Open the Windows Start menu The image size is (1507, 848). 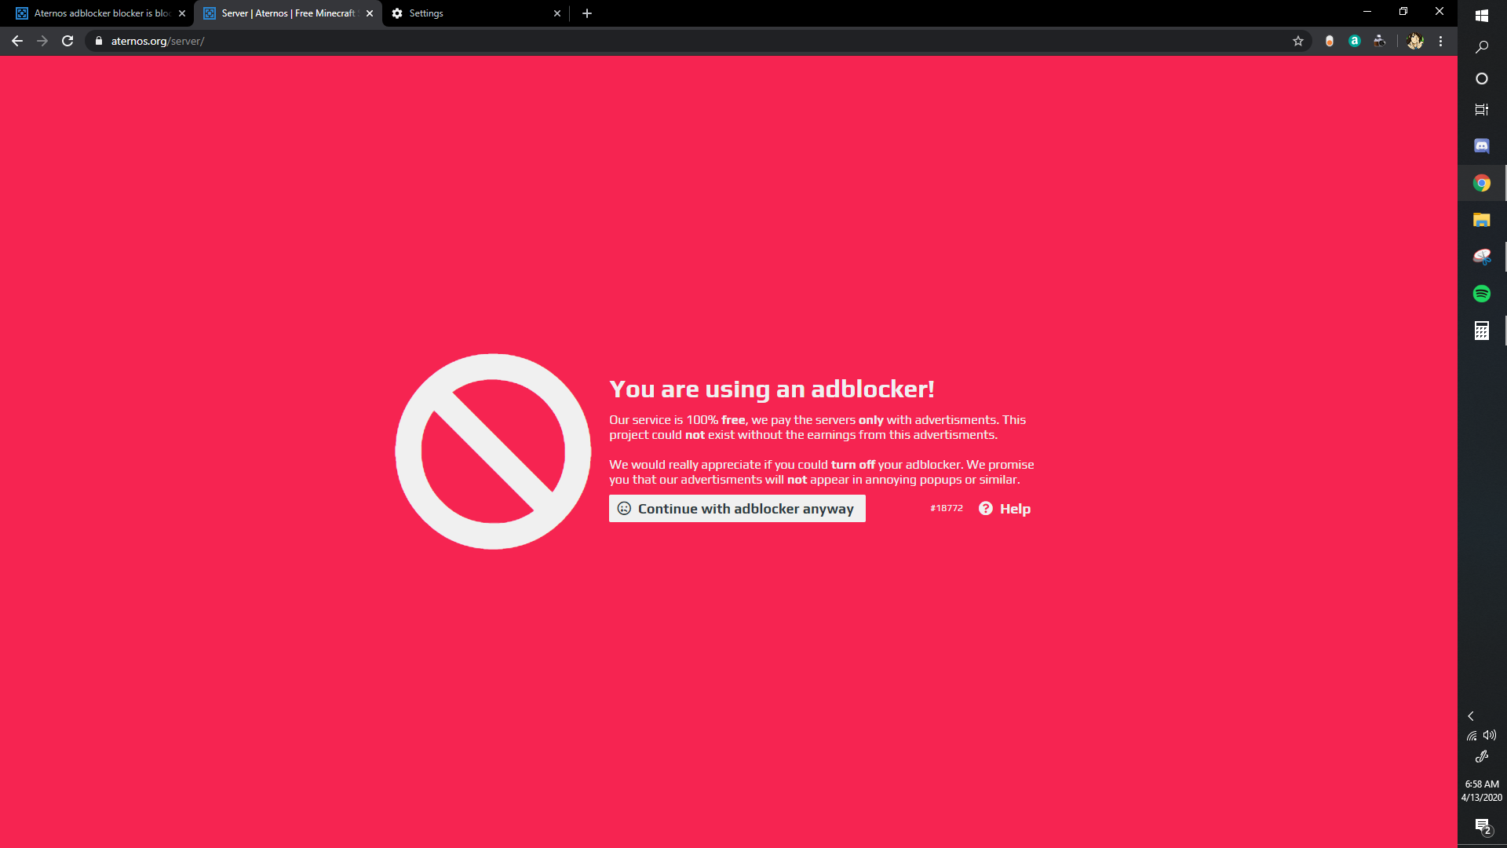(1482, 15)
